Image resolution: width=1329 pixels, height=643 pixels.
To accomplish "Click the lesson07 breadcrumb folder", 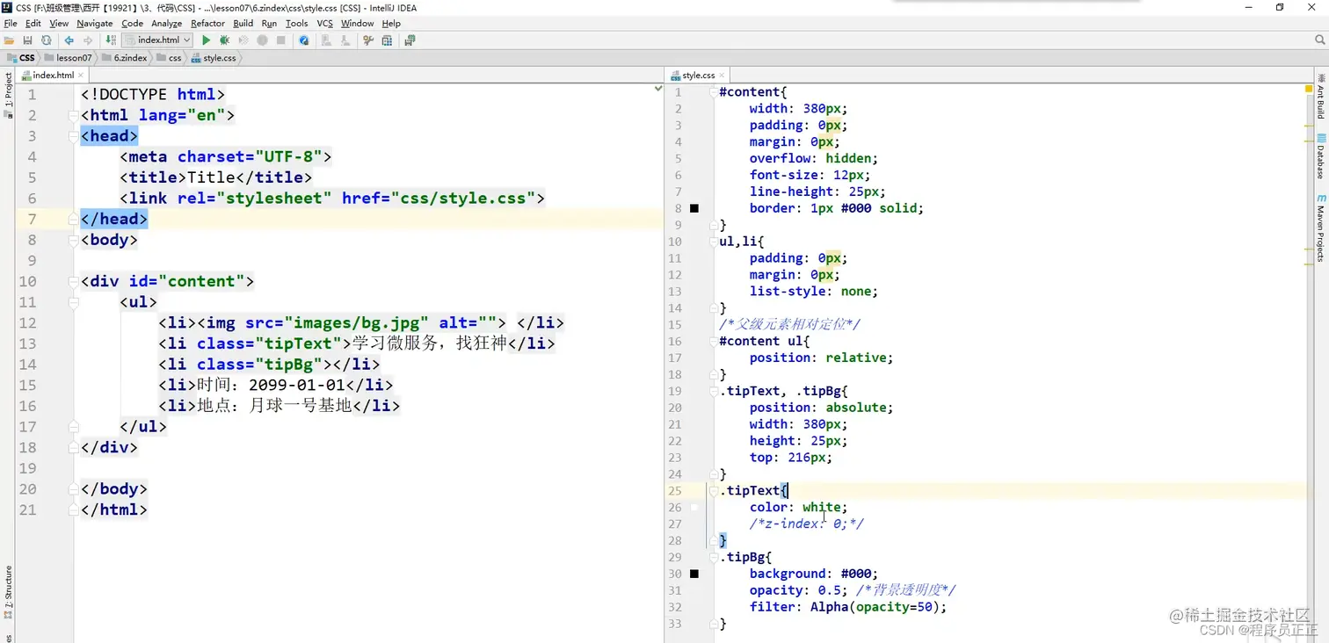I will tap(69, 58).
